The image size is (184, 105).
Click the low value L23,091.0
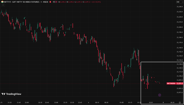pos(78,2)
